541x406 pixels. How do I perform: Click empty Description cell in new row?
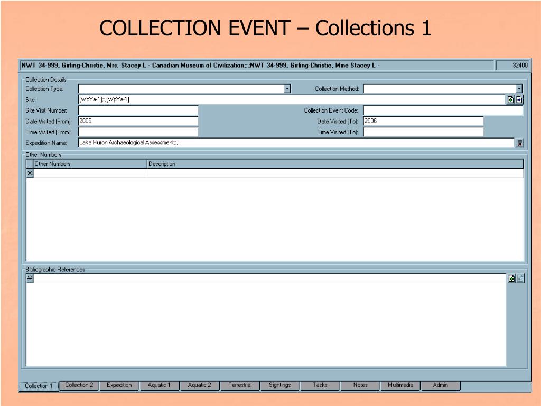[335, 173]
